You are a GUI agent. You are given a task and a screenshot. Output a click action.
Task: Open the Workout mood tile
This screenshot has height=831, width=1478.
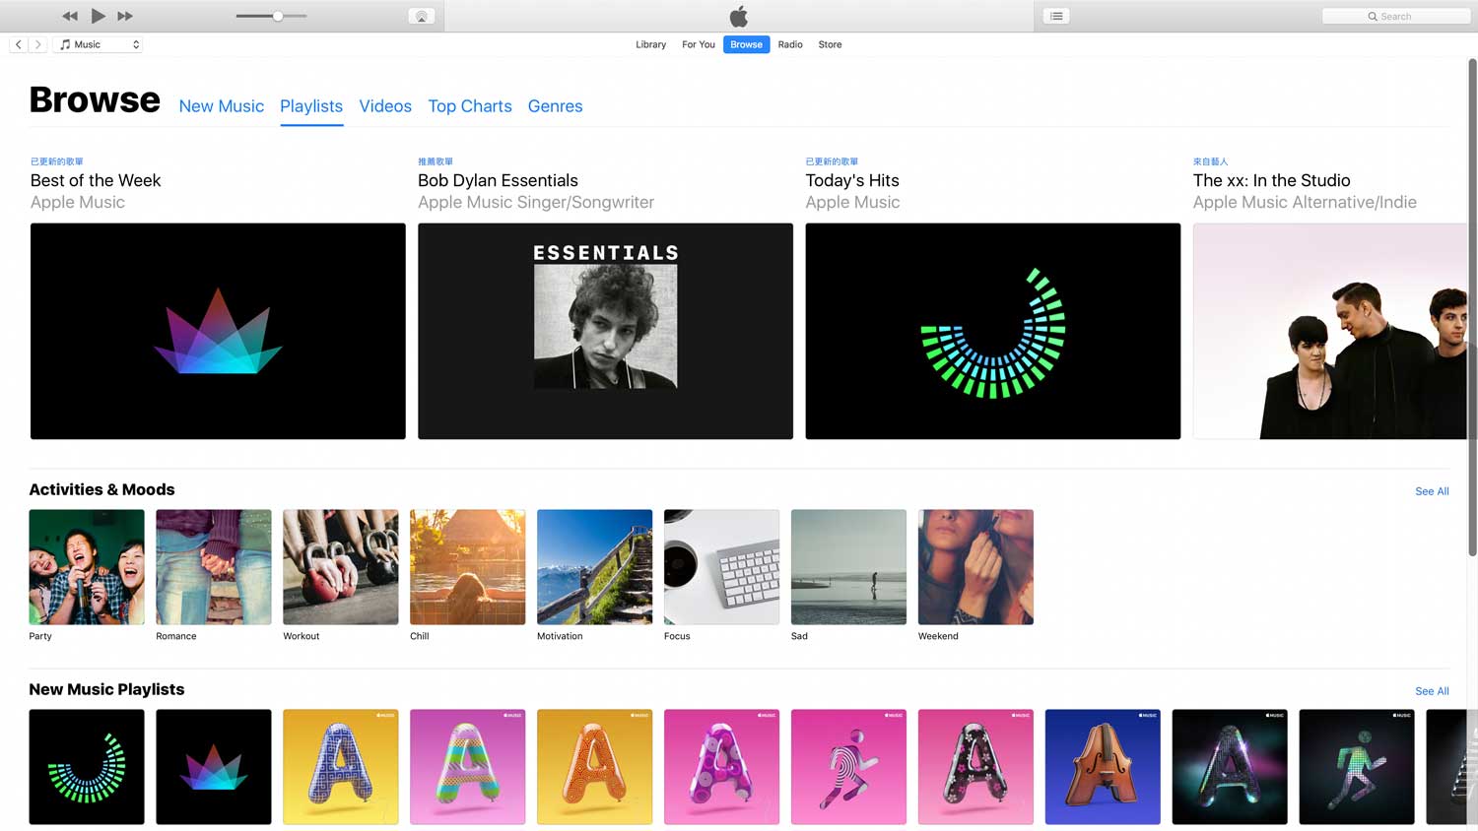coord(341,567)
